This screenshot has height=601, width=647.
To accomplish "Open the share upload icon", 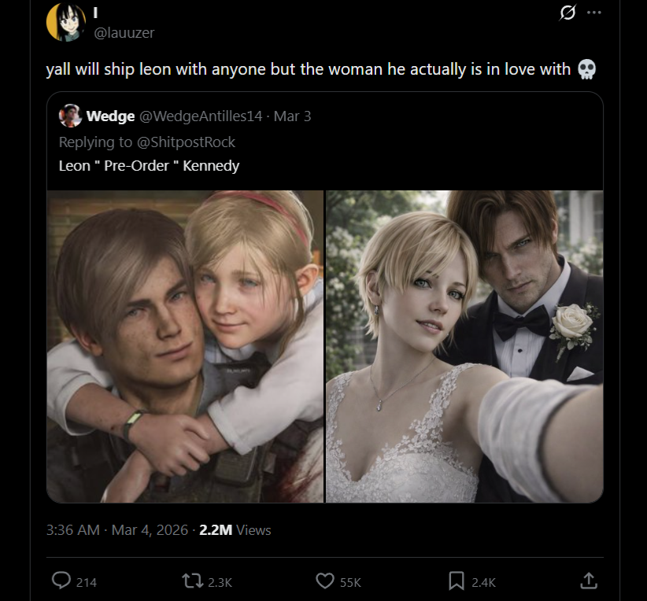I will point(589,581).
